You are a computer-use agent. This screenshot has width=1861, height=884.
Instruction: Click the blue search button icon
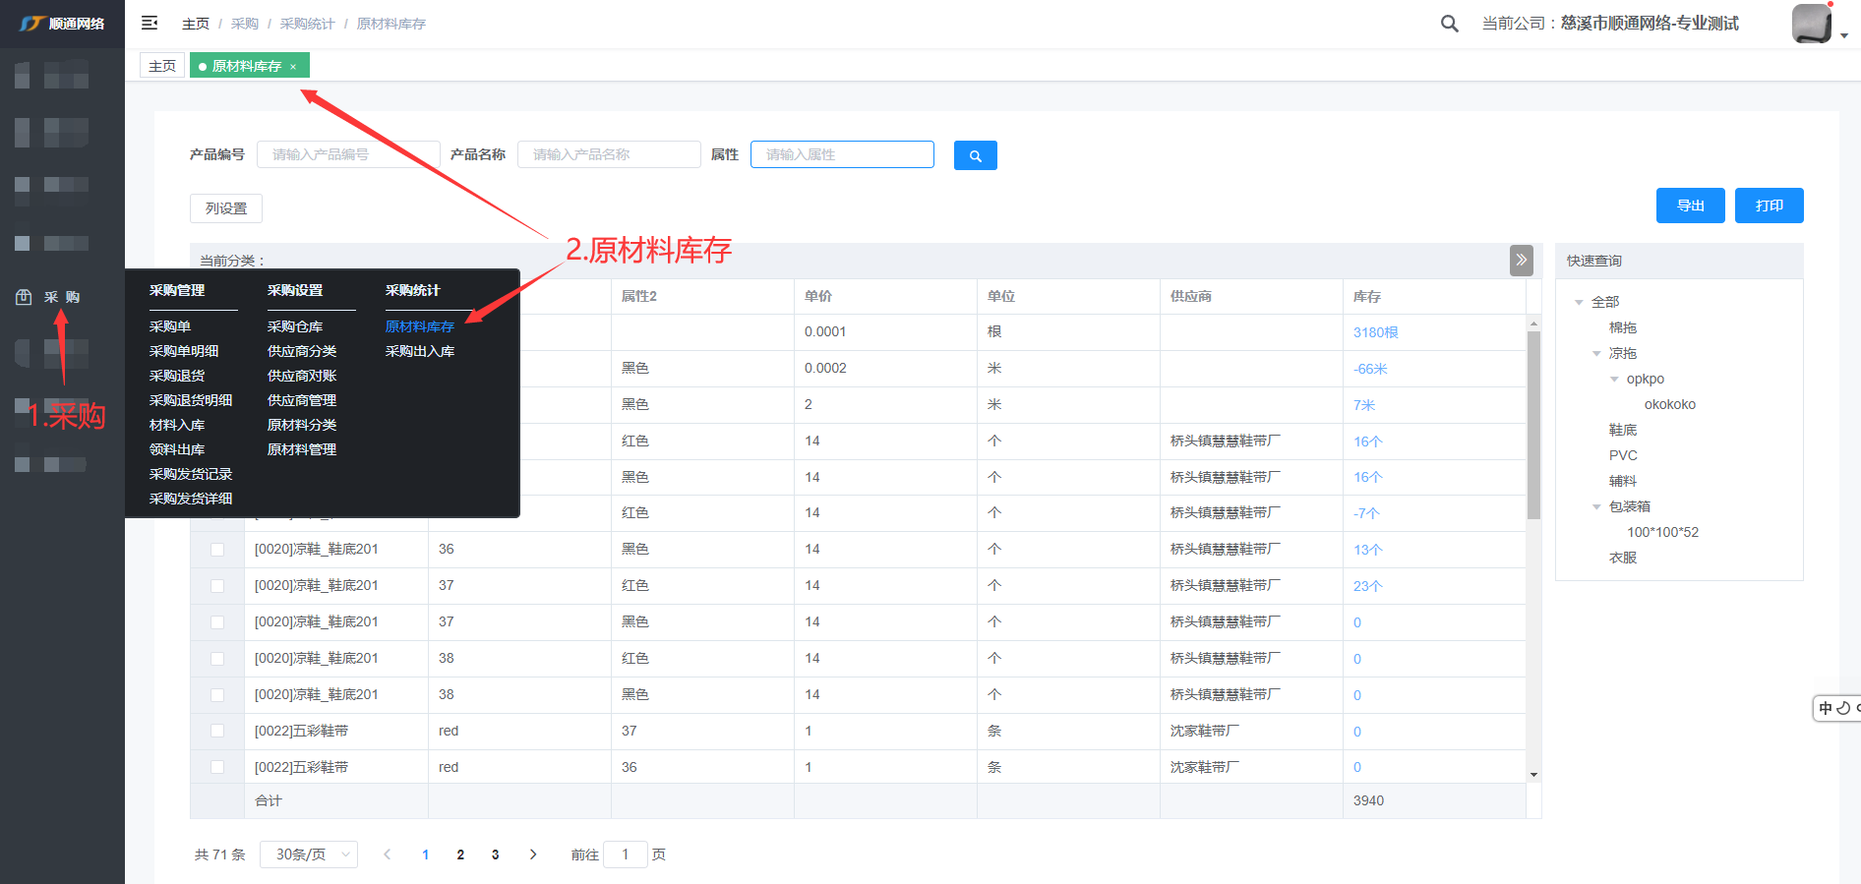975,155
